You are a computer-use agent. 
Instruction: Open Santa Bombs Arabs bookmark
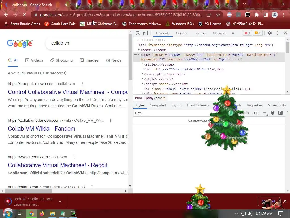point(22,24)
